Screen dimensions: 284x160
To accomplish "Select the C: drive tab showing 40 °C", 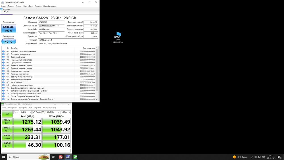I will coord(6,11).
